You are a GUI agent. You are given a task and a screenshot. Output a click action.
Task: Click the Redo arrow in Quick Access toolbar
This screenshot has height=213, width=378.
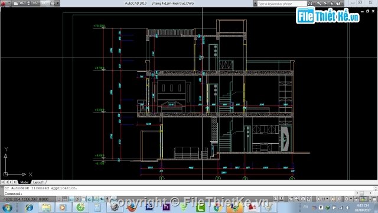(x=44, y=3)
